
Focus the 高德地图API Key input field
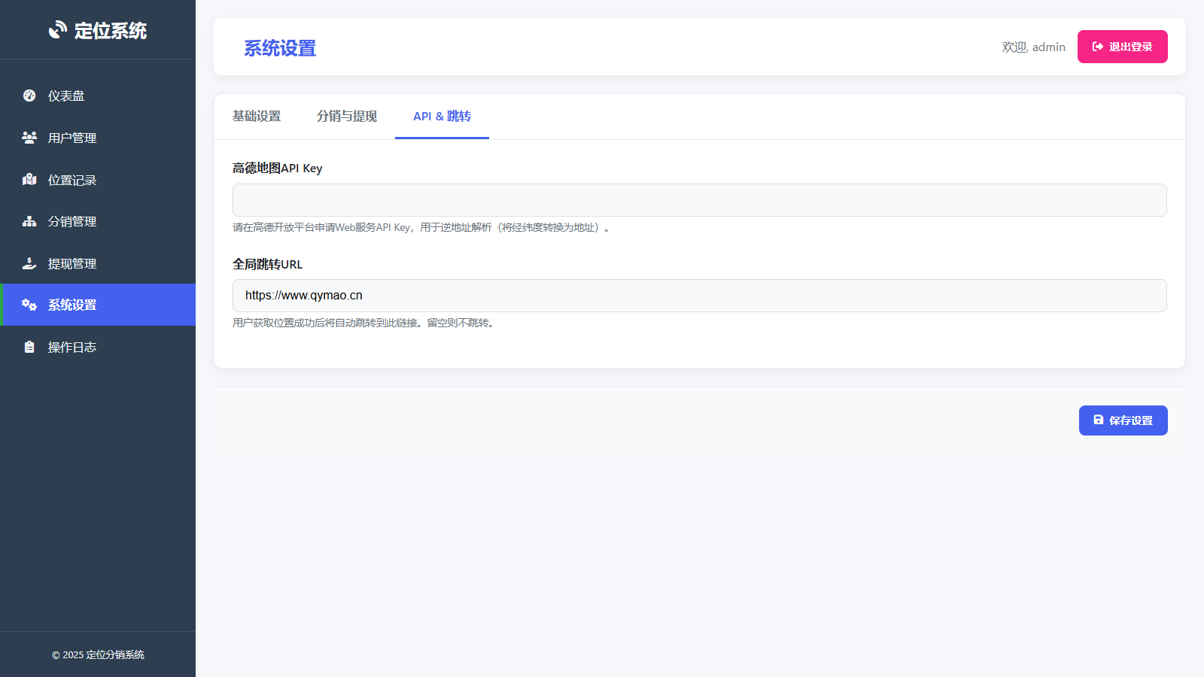tap(699, 200)
